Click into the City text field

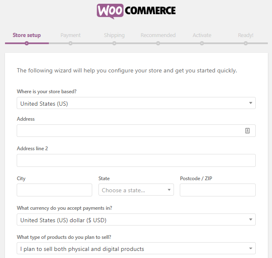(54, 190)
